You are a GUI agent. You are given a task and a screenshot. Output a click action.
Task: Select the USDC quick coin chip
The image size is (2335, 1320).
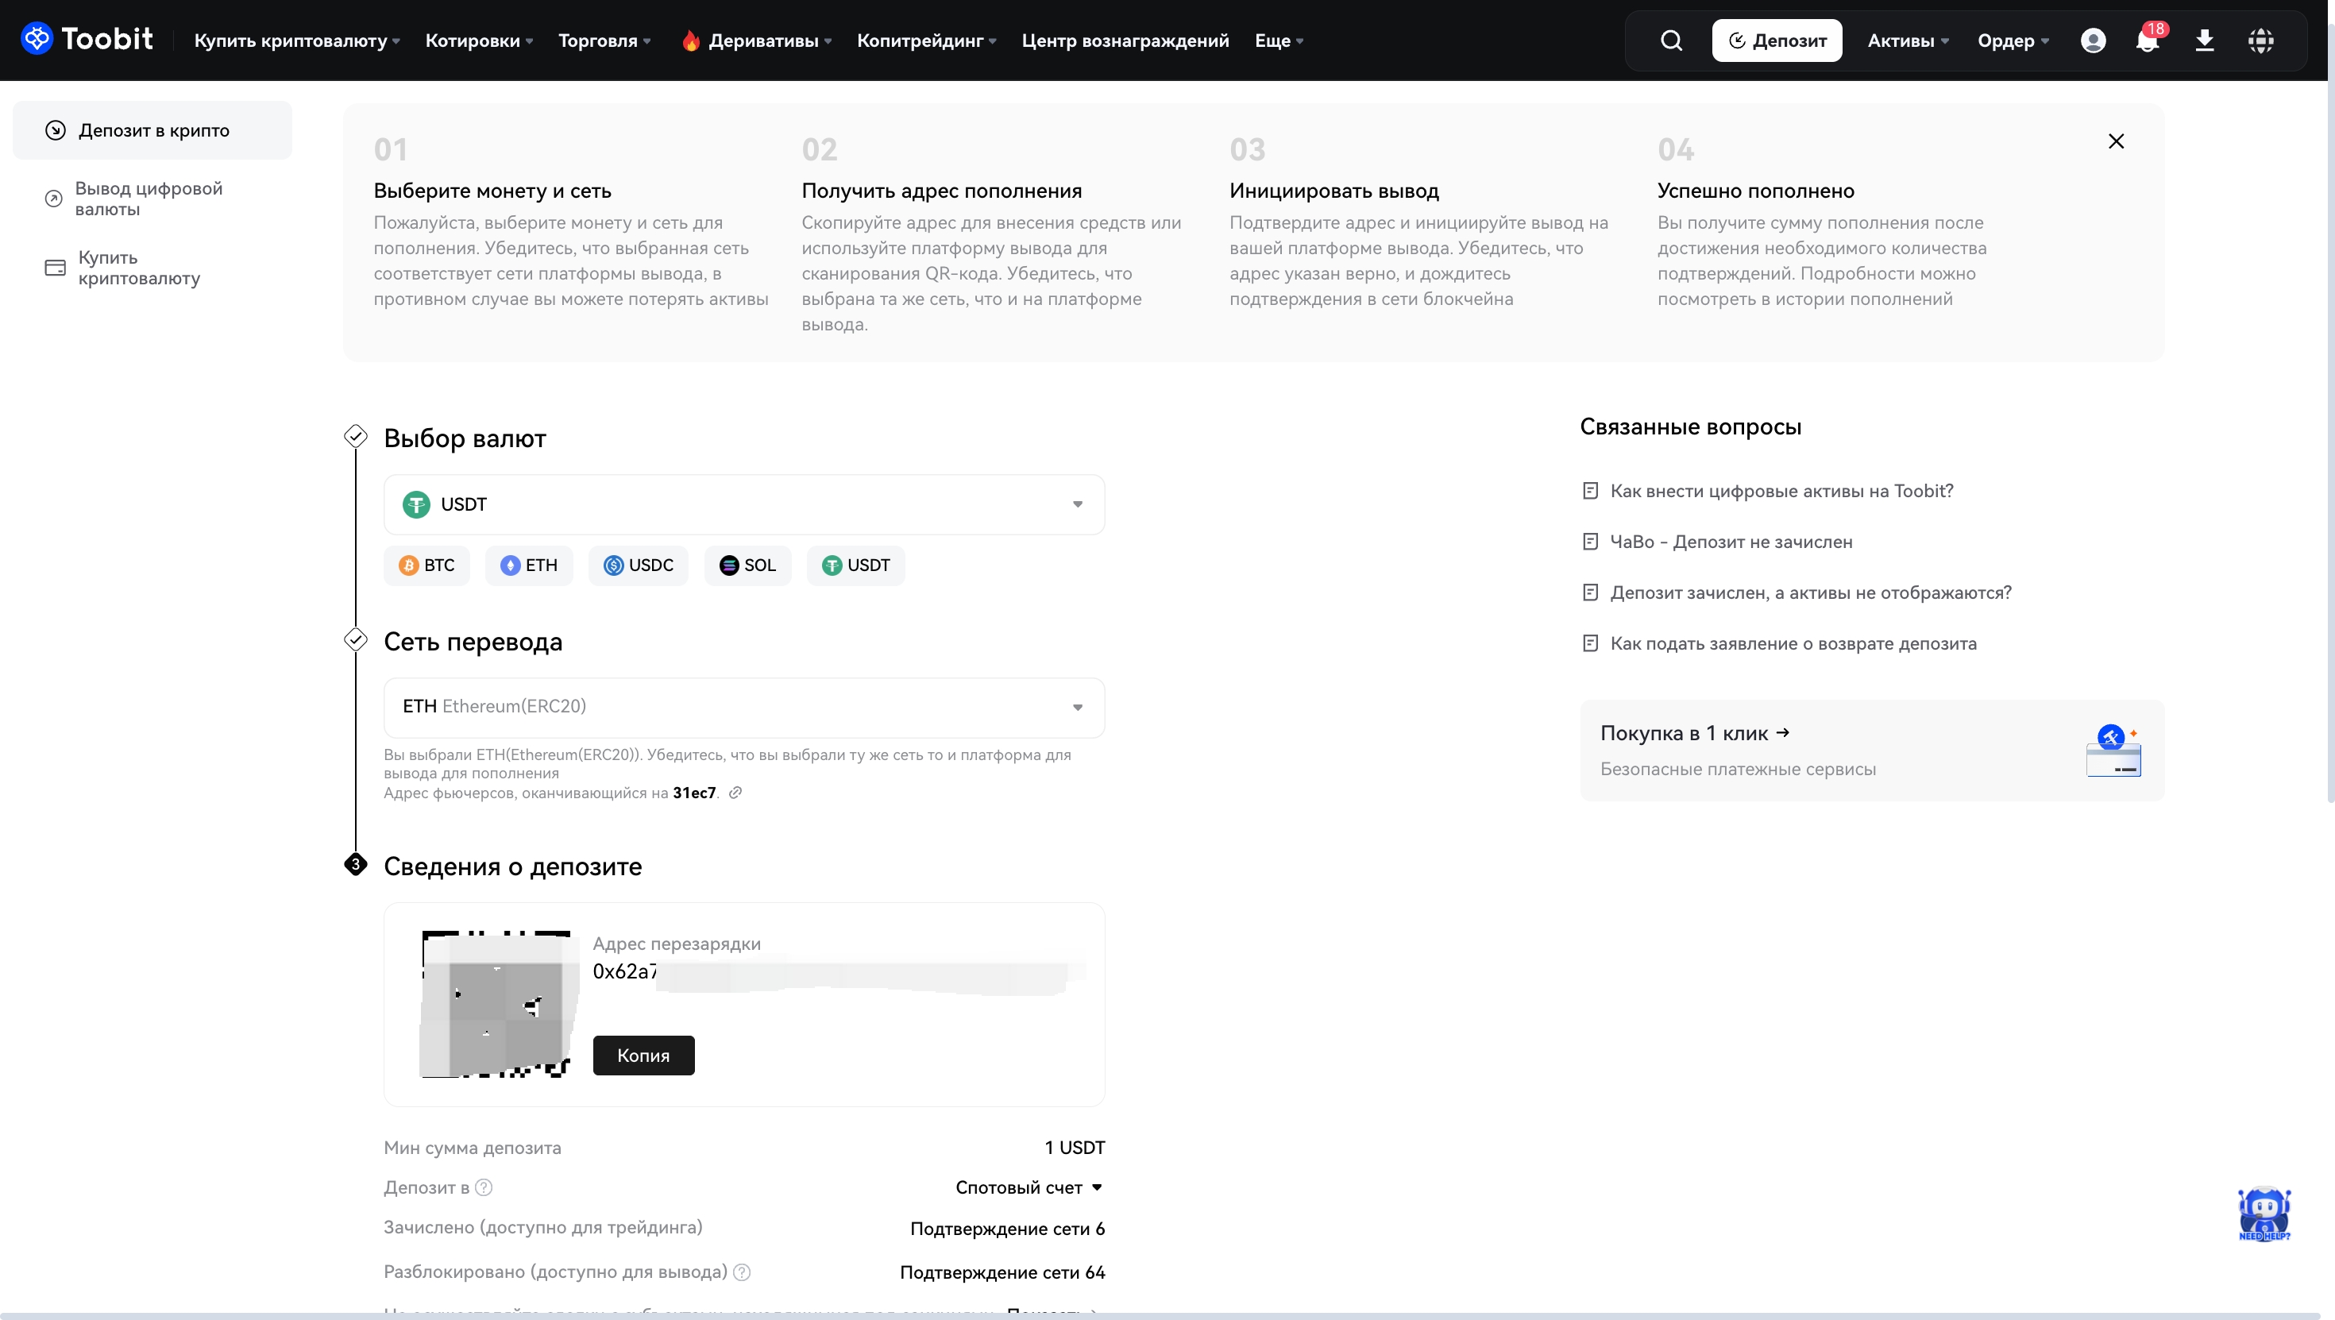[638, 565]
